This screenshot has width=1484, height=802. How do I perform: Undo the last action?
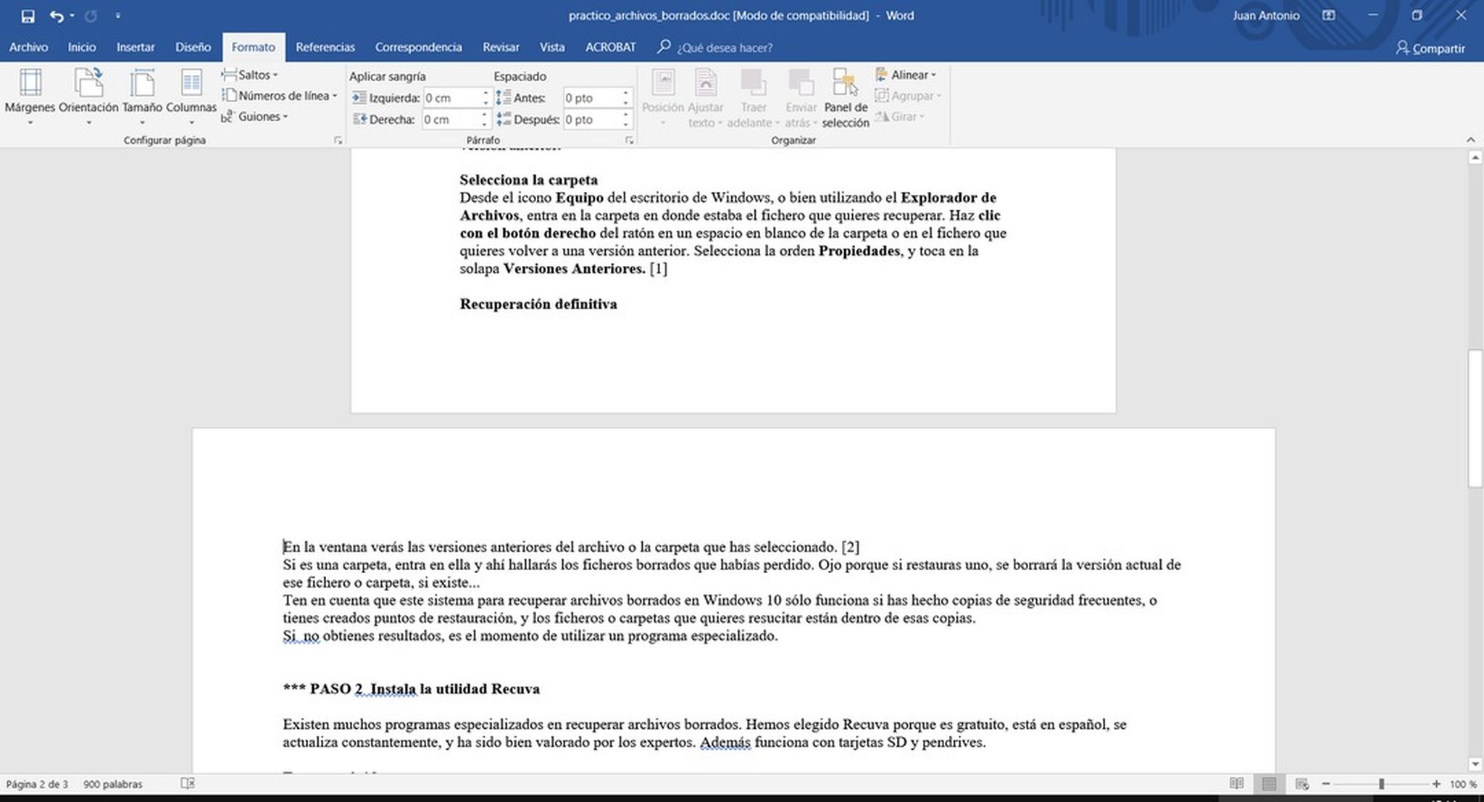[x=57, y=15]
